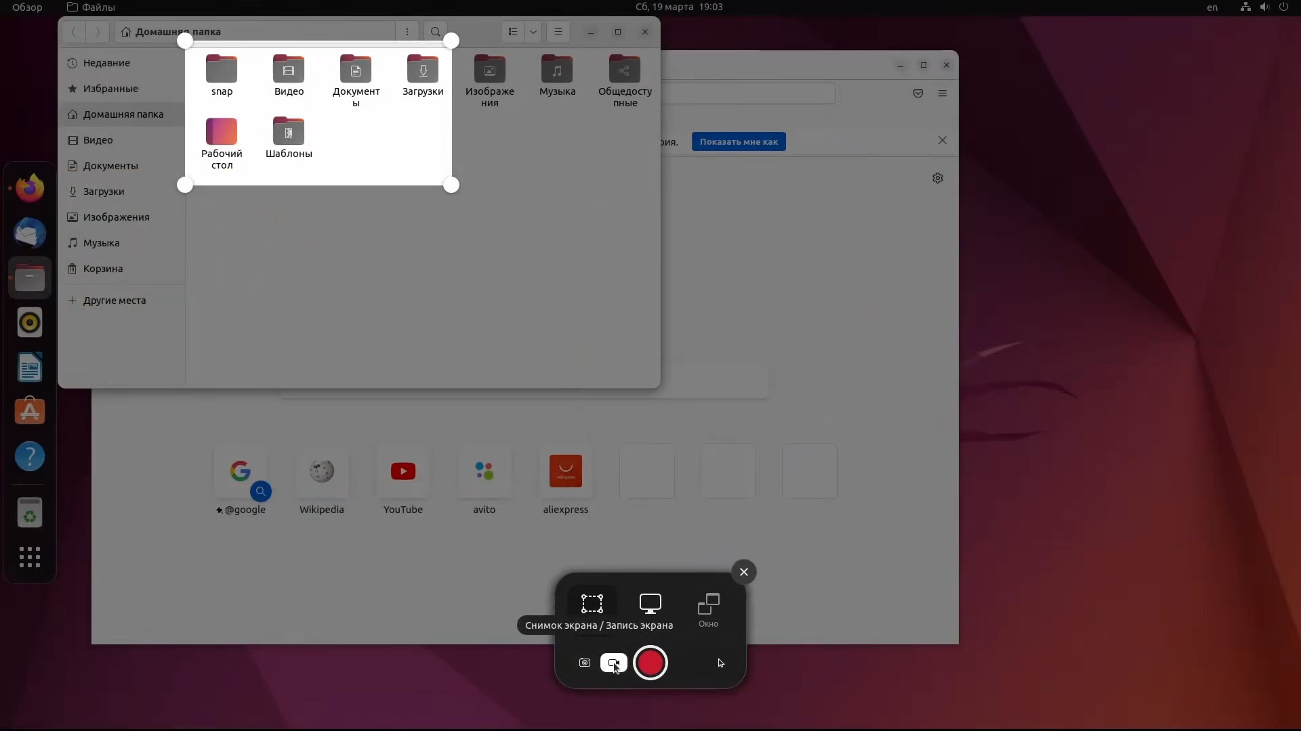Select Изображения in the sidebar
The image size is (1301, 731).
(x=121, y=217)
